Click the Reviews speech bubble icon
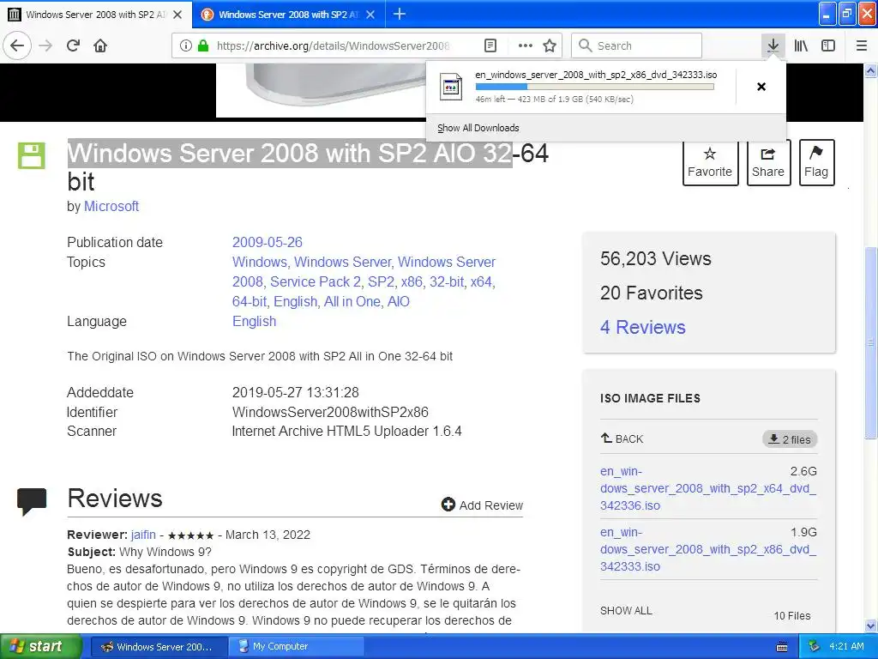This screenshot has height=659, width=878. [32, 501]
